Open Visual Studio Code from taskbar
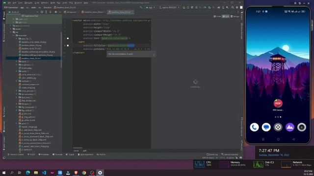This screenshot has width=314, height=176. point(44,173)
